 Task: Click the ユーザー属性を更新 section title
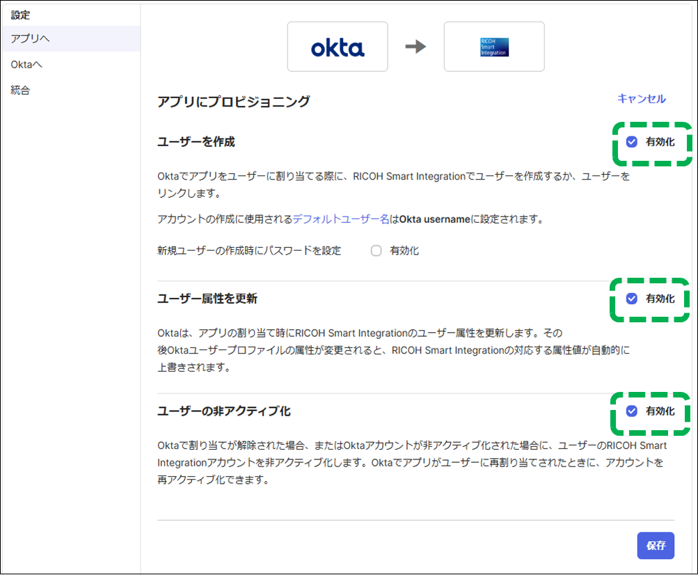(207, 299)
